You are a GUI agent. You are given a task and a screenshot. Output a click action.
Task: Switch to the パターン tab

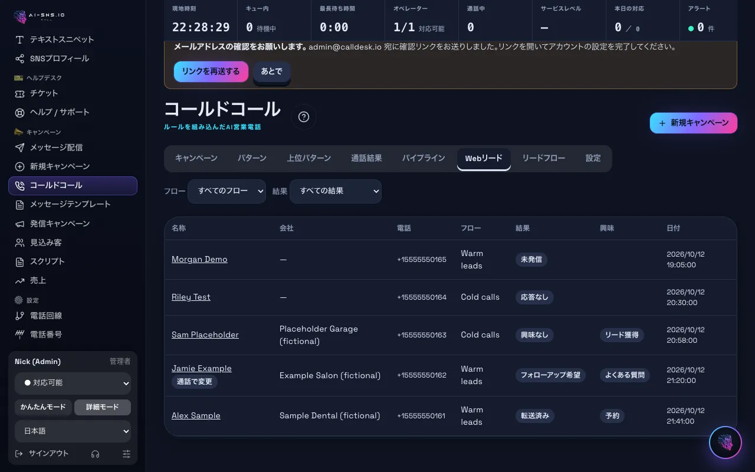pos(252,158)
